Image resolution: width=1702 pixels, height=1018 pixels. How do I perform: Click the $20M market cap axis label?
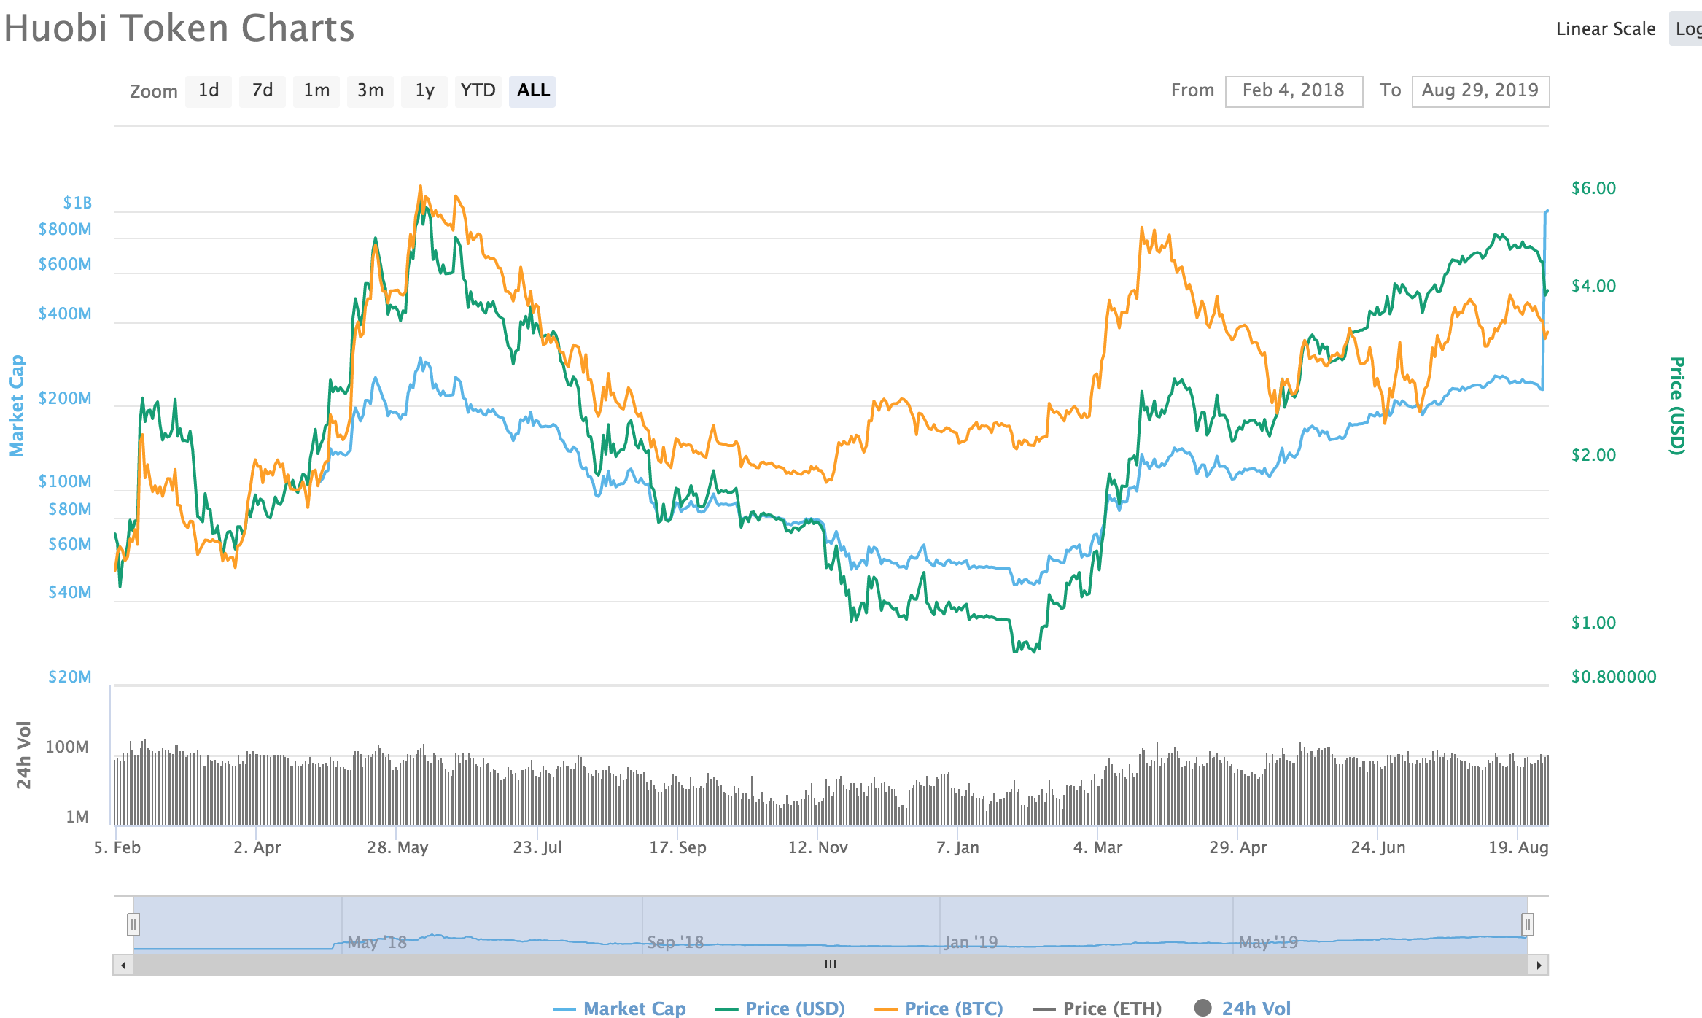pyautogui.click(x=70, y=677)
